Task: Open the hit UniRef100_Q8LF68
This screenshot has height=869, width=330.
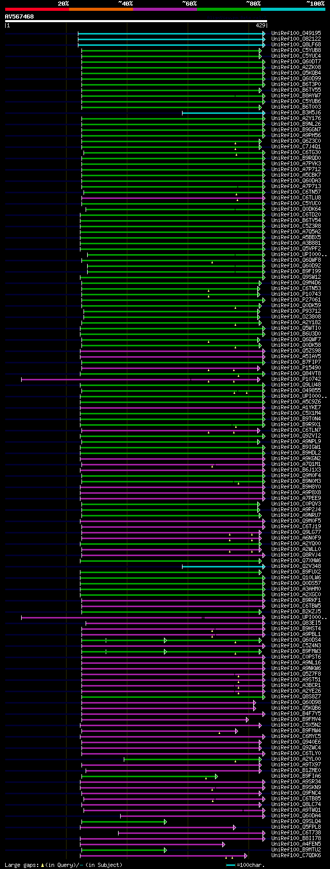Action: coord(296,44)
